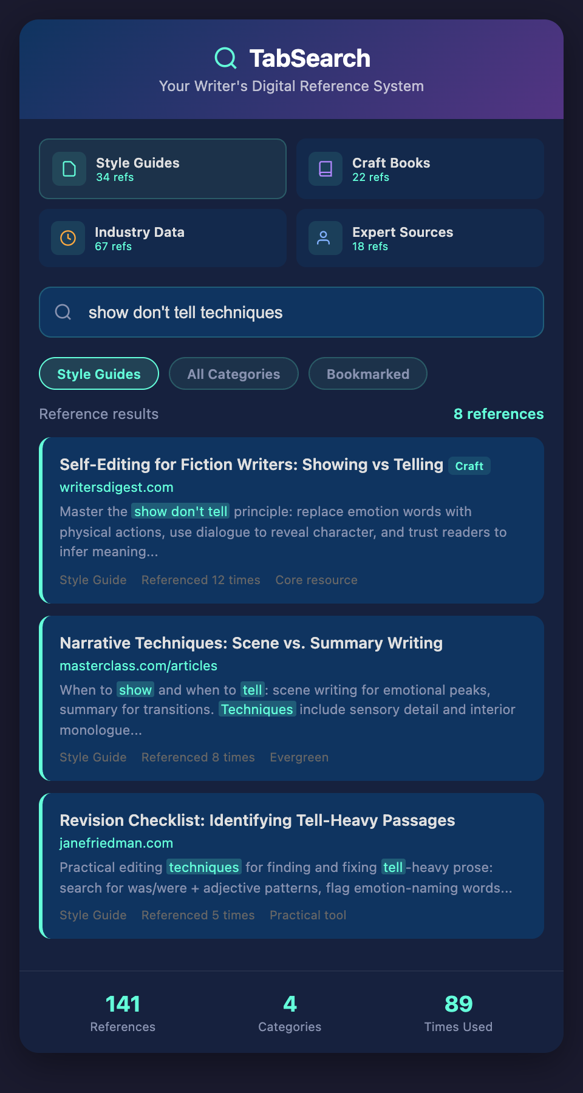Focus the search field containing show don't tell
This screenshot has height=1093, width=583.
pyautogui.click(x=304, y=312)
